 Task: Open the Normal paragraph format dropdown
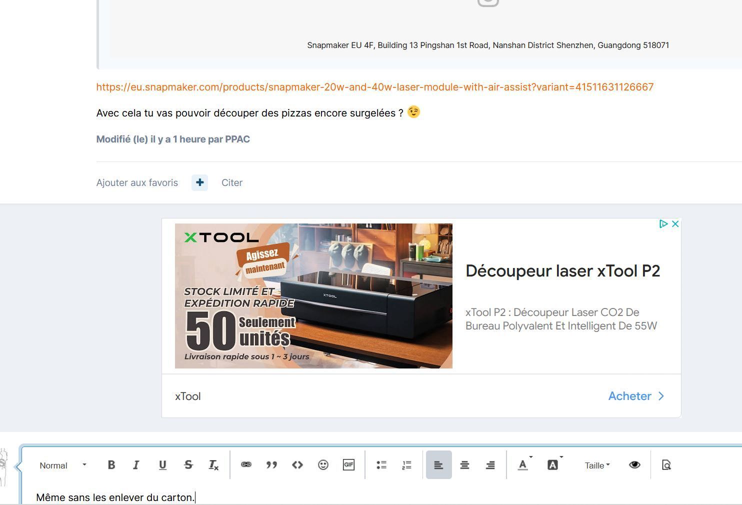click(63, 465)
